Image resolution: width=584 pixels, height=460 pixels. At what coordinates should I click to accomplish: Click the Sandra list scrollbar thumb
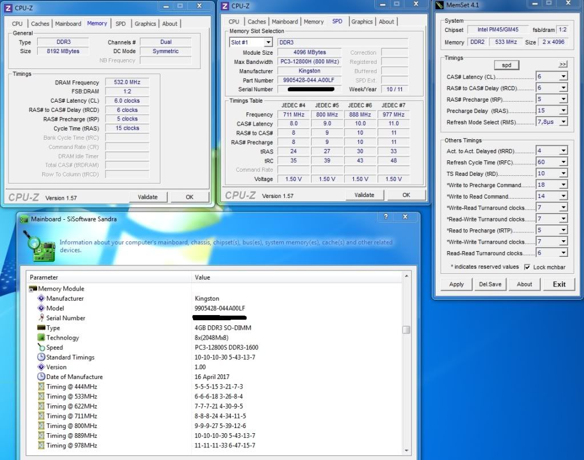[x=406, y=330]
